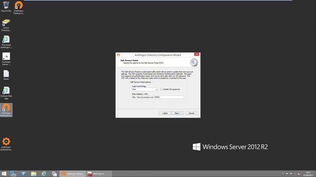
Task: Open the Exchange Admin desktop shortcut
Action: pos(6,59)
